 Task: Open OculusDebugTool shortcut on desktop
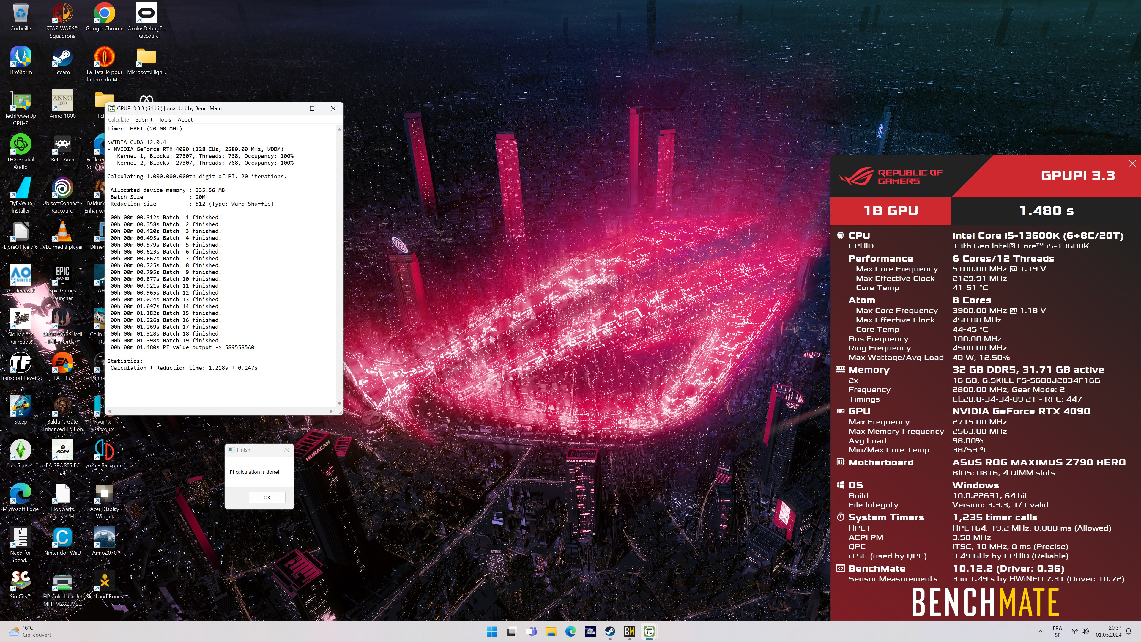(x=146, y=21)
